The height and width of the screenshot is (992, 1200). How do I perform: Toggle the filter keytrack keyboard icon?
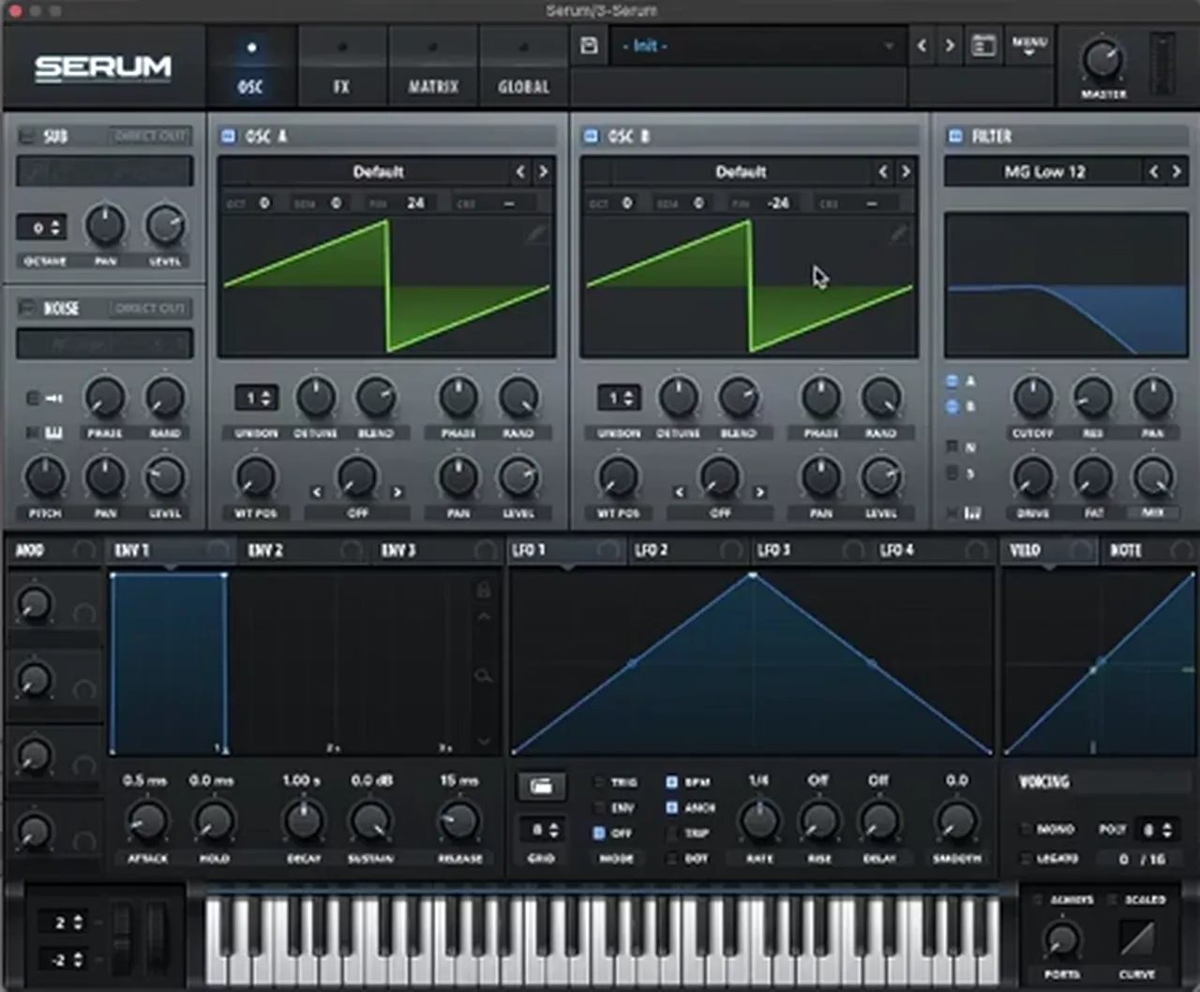click(972, 513)
